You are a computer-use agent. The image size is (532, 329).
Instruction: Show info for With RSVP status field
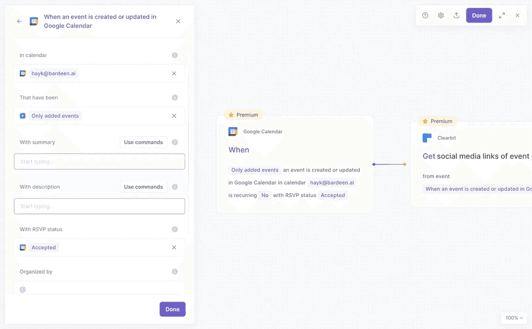[x=175, y=230]
